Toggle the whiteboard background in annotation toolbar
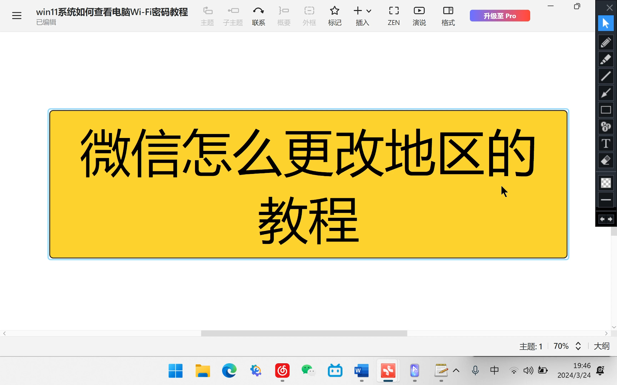Viewport: 617px width, 385px height. 606,183
